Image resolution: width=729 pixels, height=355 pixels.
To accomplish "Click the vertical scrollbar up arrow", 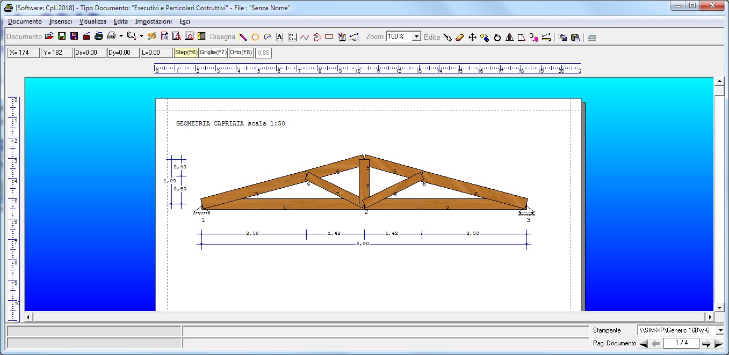I will (720, 82).
